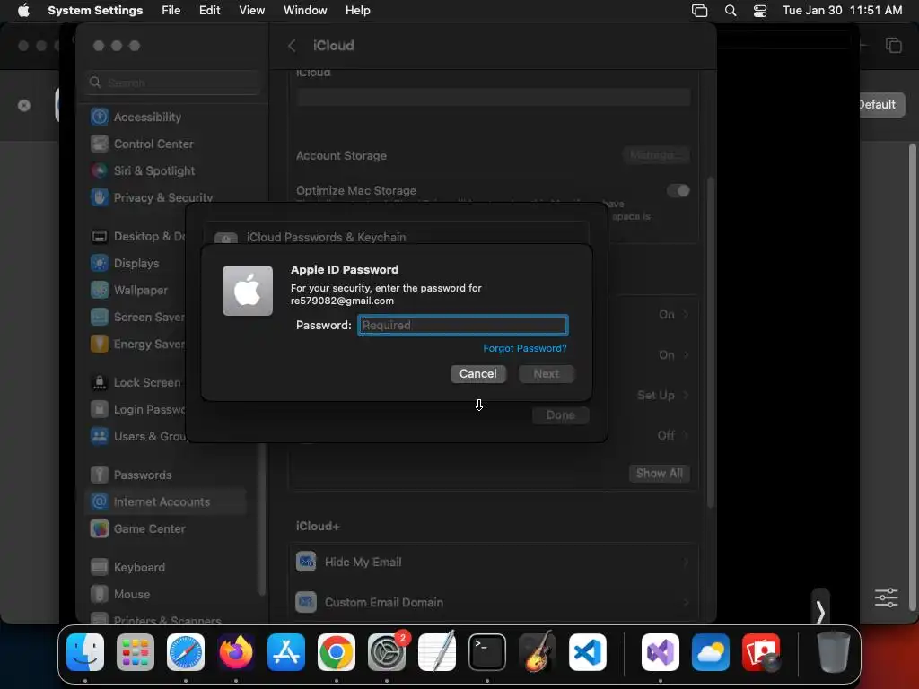
Task: Click the sliders icon in background window
Action: click(x=886, y=597)
